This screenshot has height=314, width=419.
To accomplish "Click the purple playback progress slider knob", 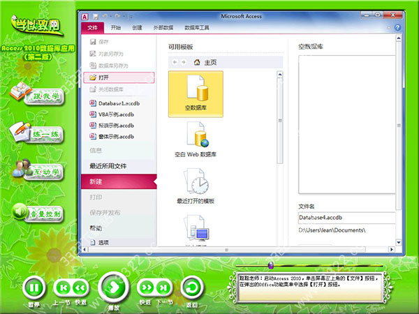I will coord(271,265).
